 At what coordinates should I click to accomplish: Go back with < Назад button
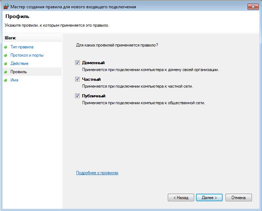tap(181, 197)
